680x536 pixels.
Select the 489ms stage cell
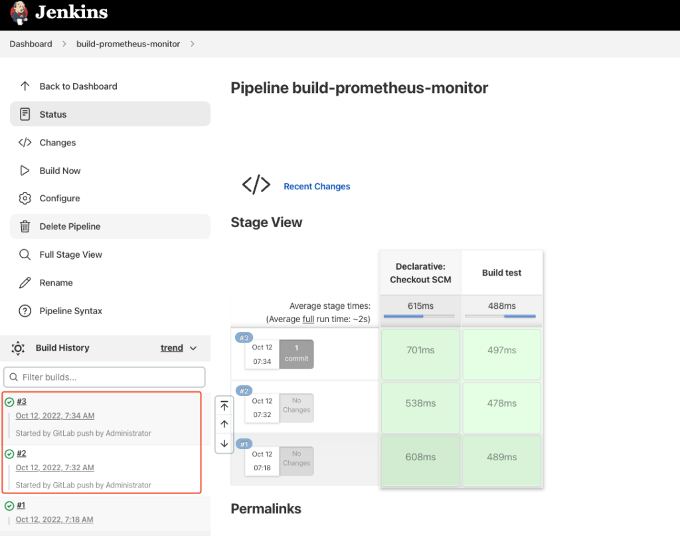[x=502, y=461]
